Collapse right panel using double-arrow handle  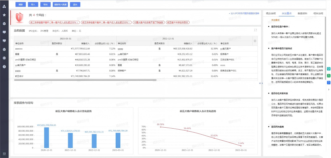click(x=261, y=84)
